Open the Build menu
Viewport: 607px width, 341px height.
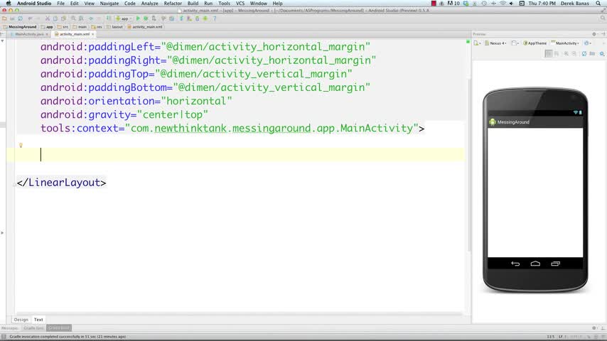pos(193,3)
